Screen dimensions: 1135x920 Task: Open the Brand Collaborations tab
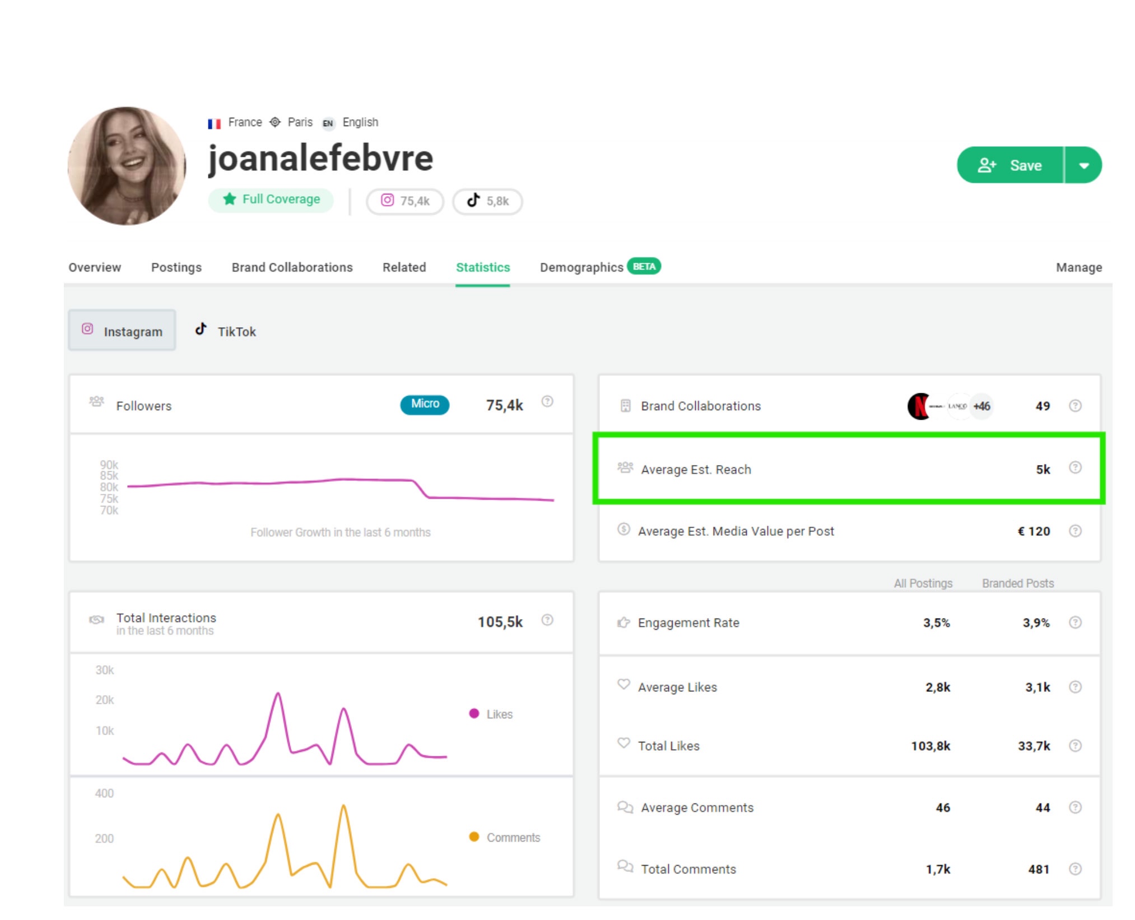[x=291, y=267]
